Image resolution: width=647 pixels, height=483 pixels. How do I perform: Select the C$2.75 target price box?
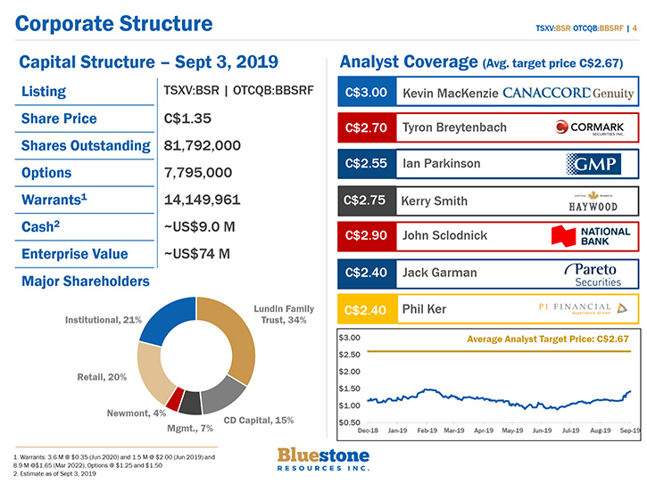tap(367, 201)
